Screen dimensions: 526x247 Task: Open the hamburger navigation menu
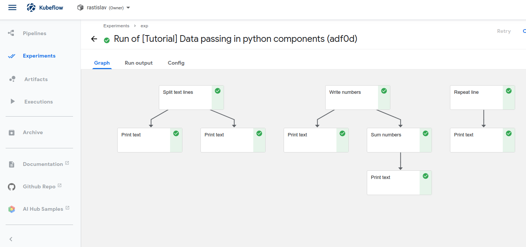(12, 7)
